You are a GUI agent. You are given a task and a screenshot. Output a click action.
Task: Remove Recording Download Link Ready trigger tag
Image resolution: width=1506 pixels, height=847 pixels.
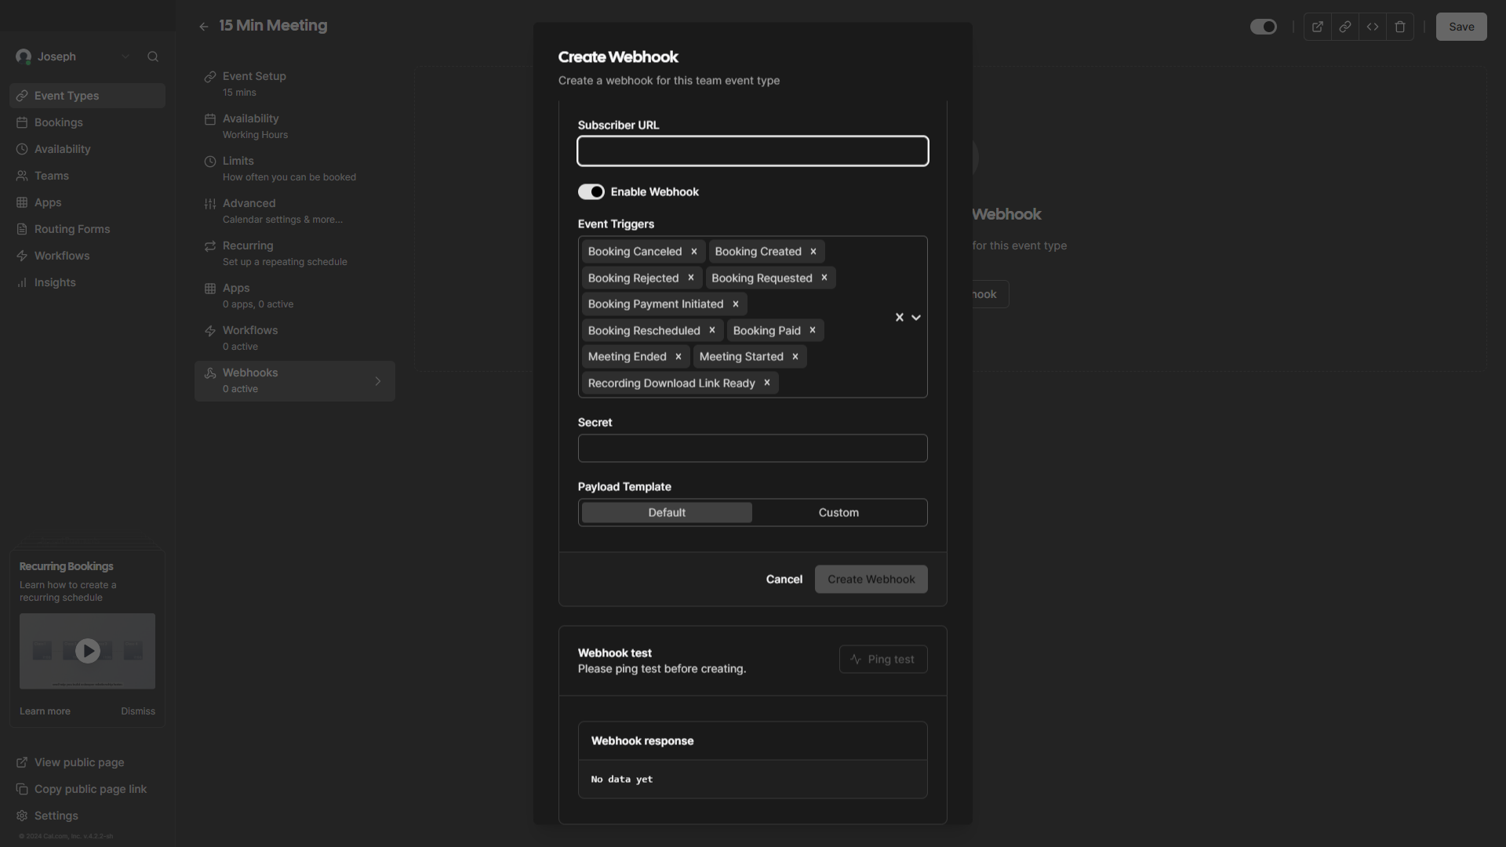(x=767, y=383)
